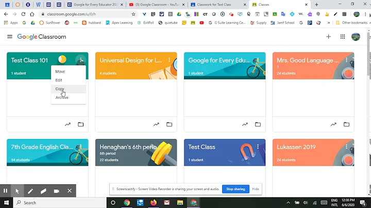Close the three-dot menu on Test Class 101
The height and width of the screenshot is (208, 371).
click(x=81, y=60)
